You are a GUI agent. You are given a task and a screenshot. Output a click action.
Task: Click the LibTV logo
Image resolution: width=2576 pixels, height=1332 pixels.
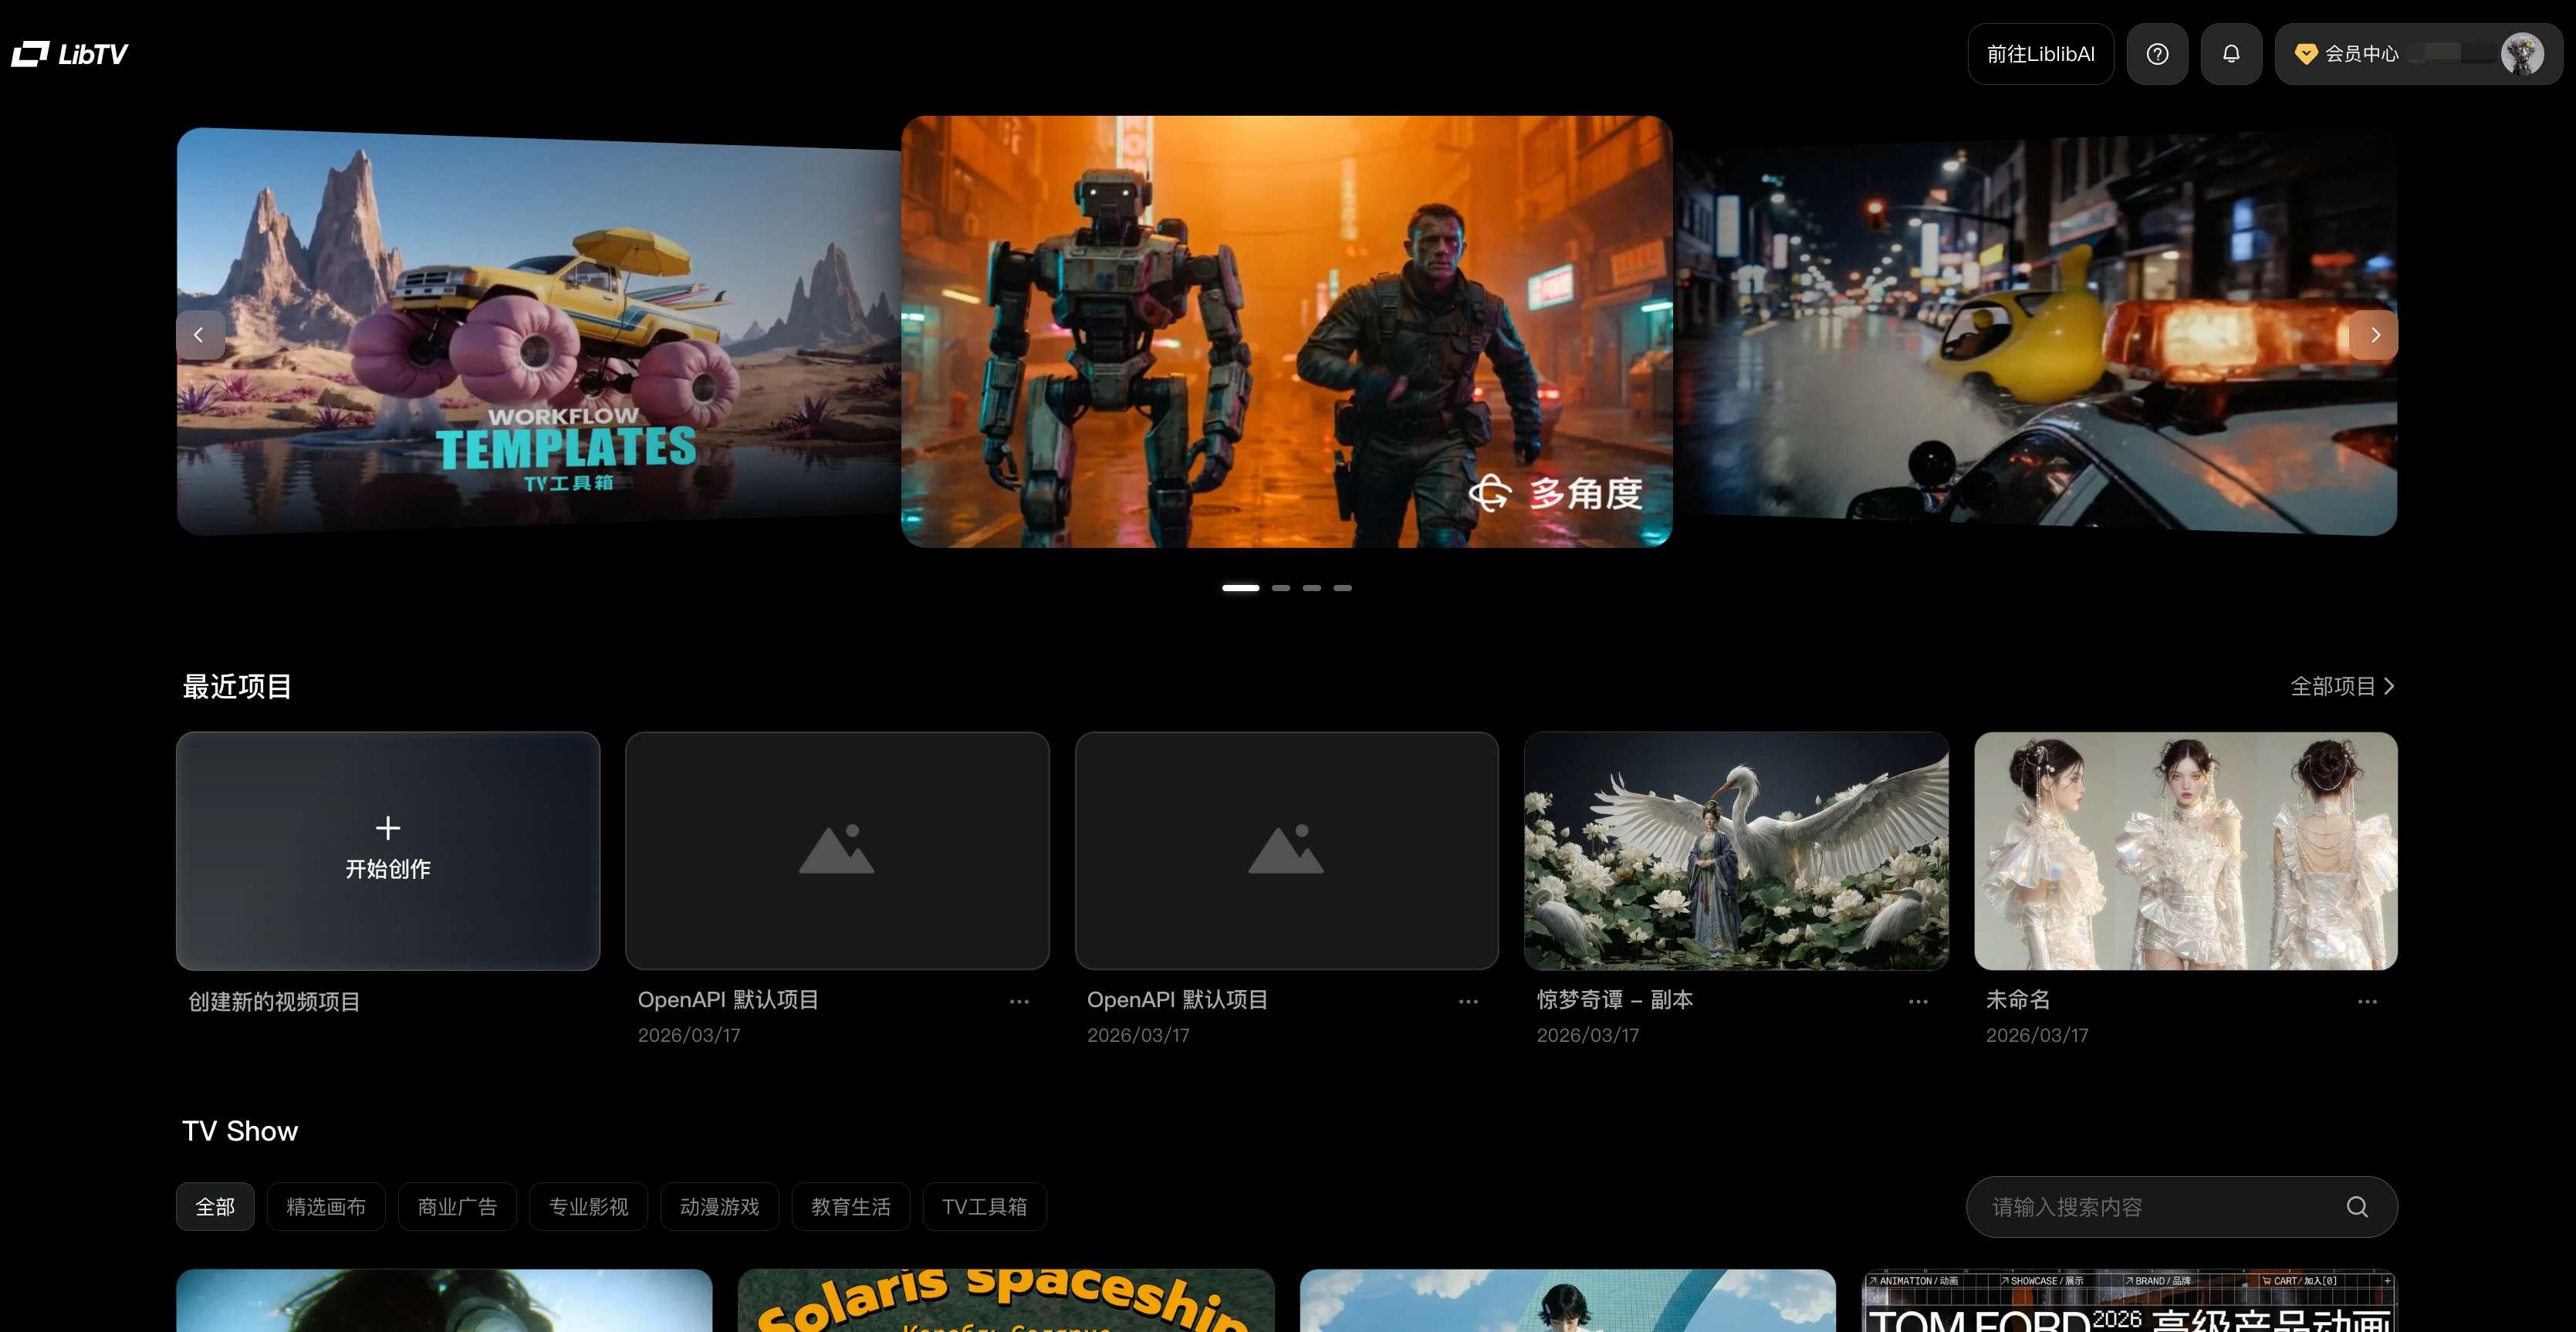click(70, 54)
